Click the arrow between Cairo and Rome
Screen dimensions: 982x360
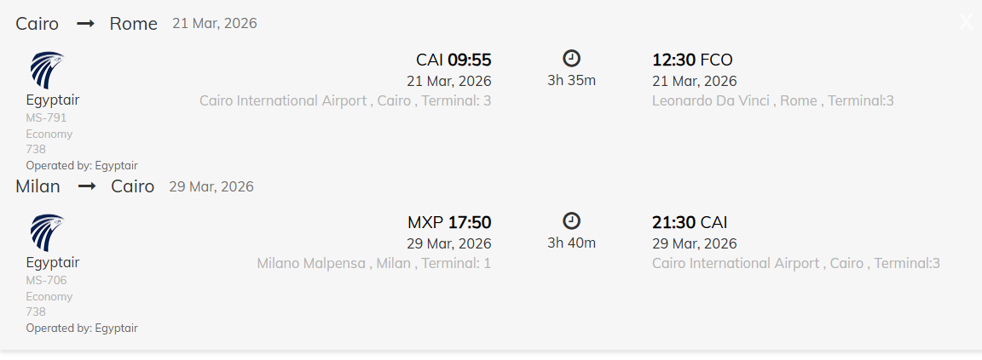pyautogui.click(x=85, y=24)
